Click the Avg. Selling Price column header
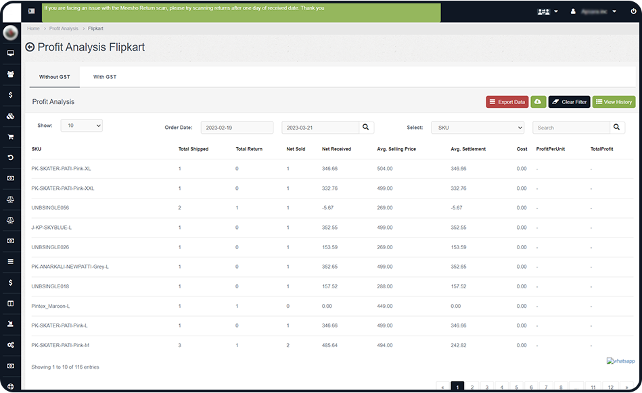 tap(396, 149)
